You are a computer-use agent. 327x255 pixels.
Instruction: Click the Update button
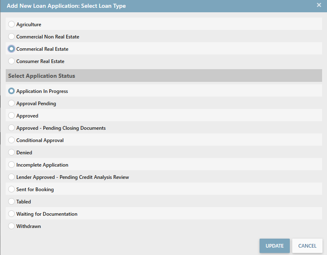(x=274, y=246)
